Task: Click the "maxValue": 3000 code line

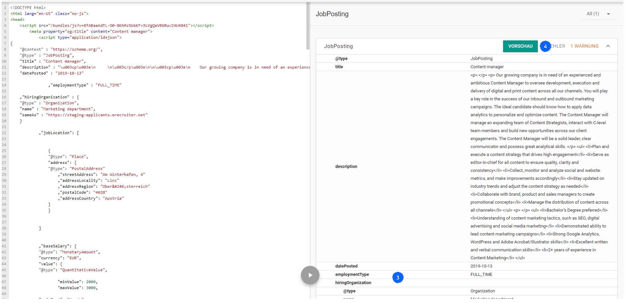Action: click(x=78, y=288)
